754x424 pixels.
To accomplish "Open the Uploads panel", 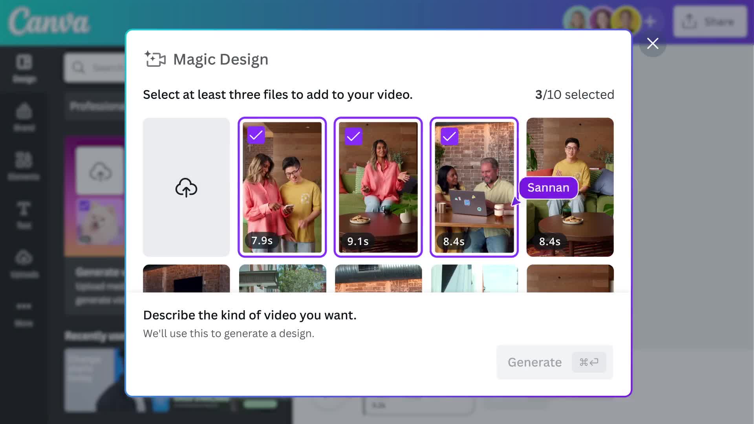I will coord(24,263).
